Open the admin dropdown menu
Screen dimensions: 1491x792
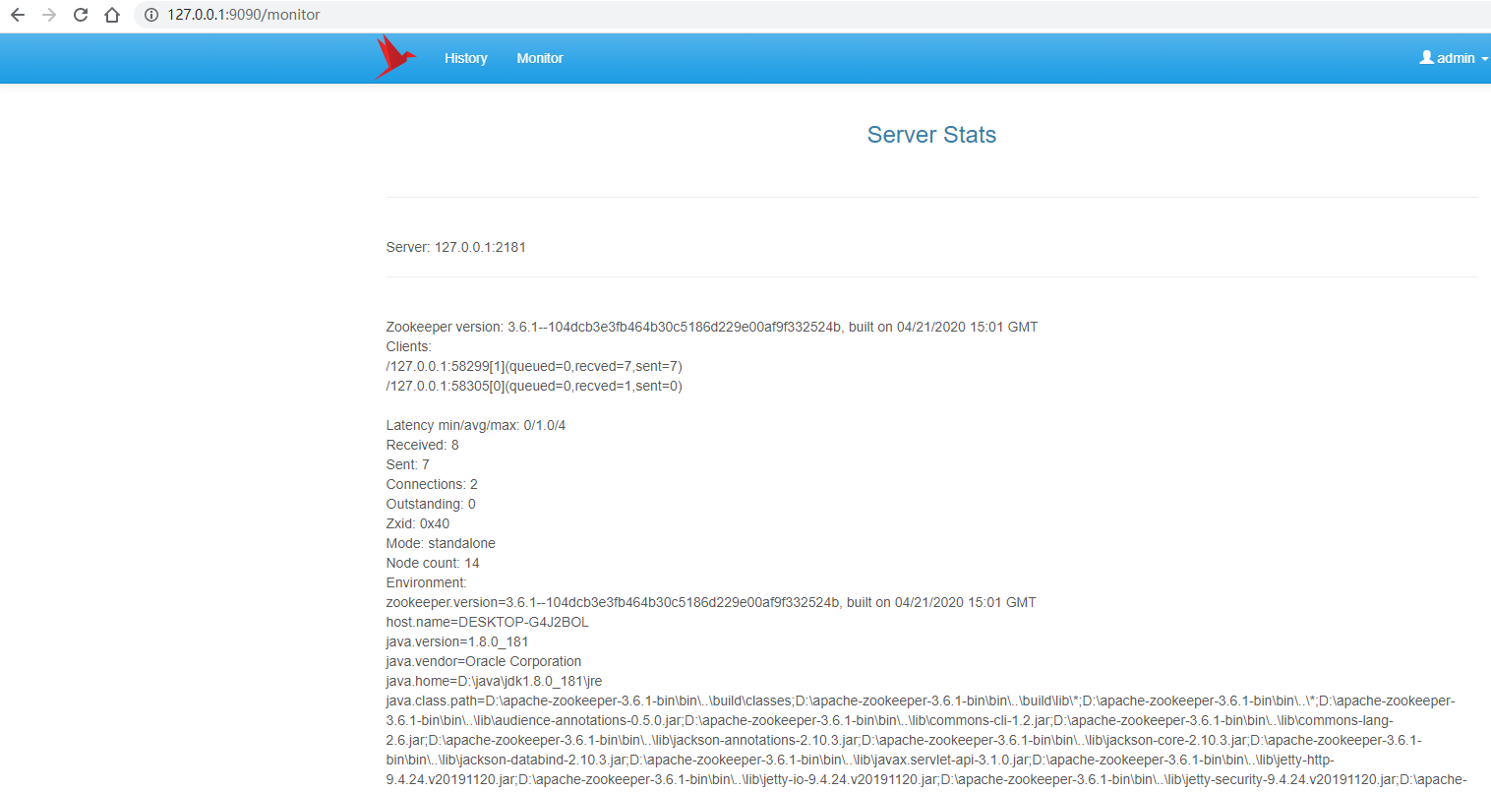point(1454,58)
